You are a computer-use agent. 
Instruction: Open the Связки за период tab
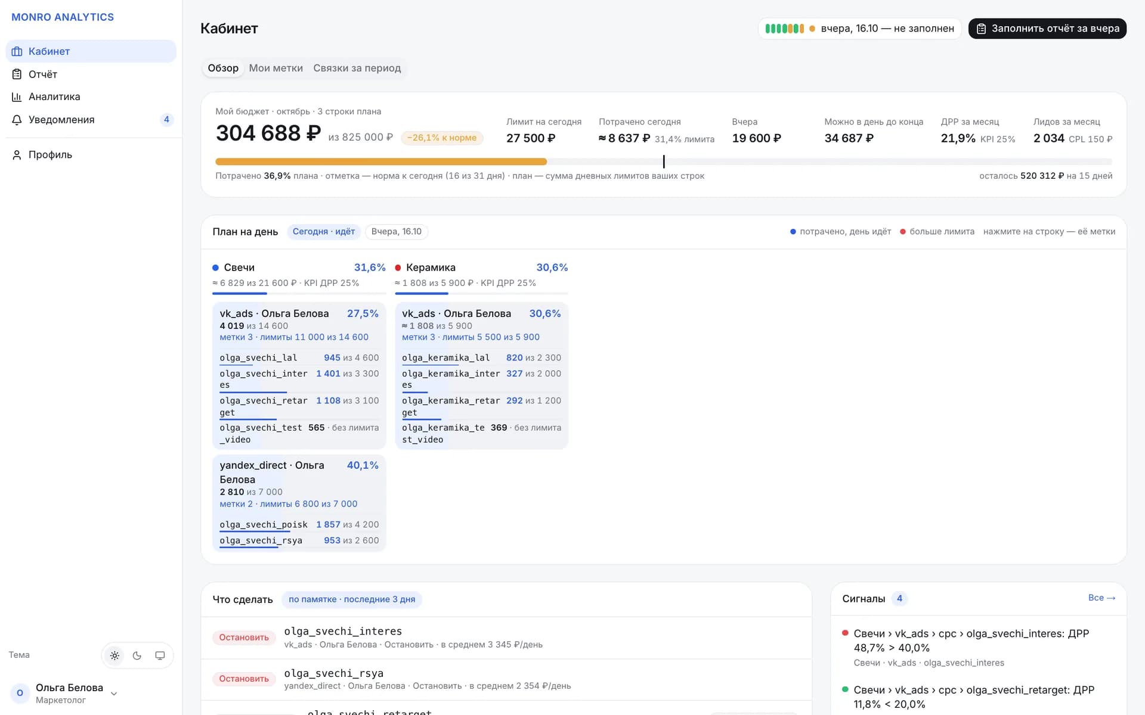(357, 68)
